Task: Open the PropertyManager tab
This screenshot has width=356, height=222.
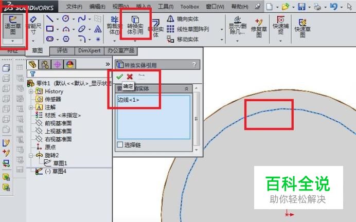Action: point(45,65)
